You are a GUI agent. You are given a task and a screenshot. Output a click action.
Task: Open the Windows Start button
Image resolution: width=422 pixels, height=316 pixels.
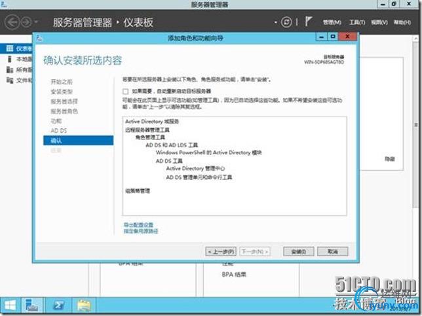point(10,306)
